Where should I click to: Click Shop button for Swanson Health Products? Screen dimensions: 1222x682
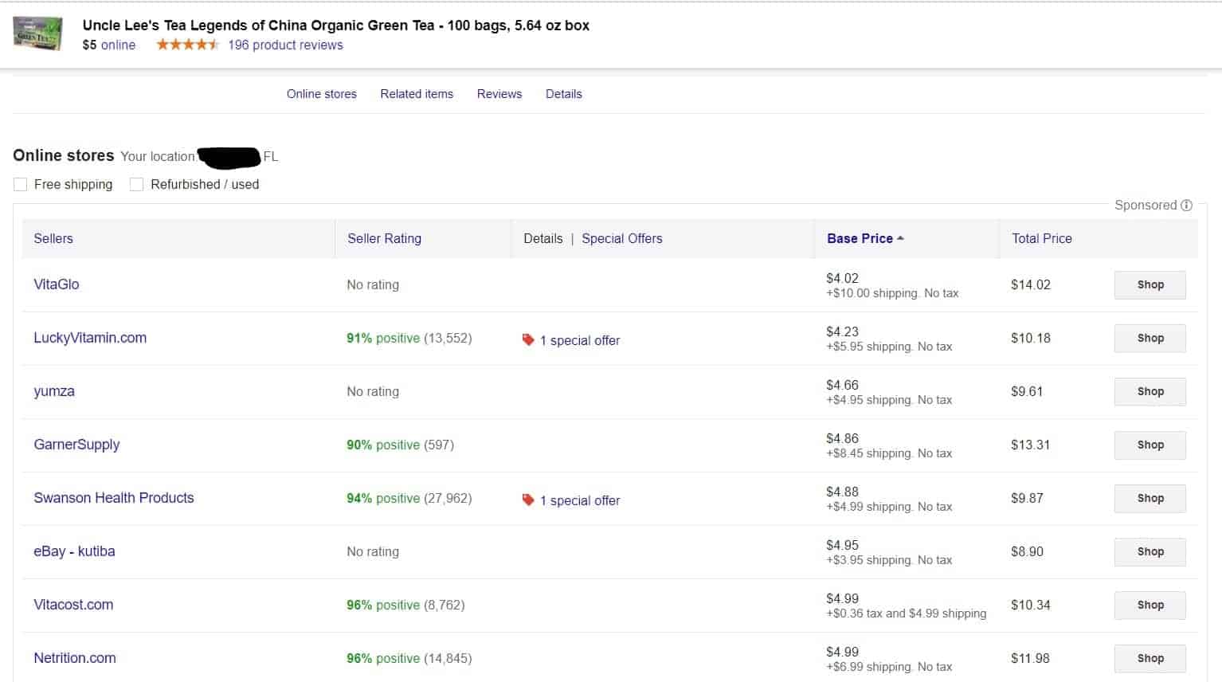pyautogui.click(x=1150, y=499)
